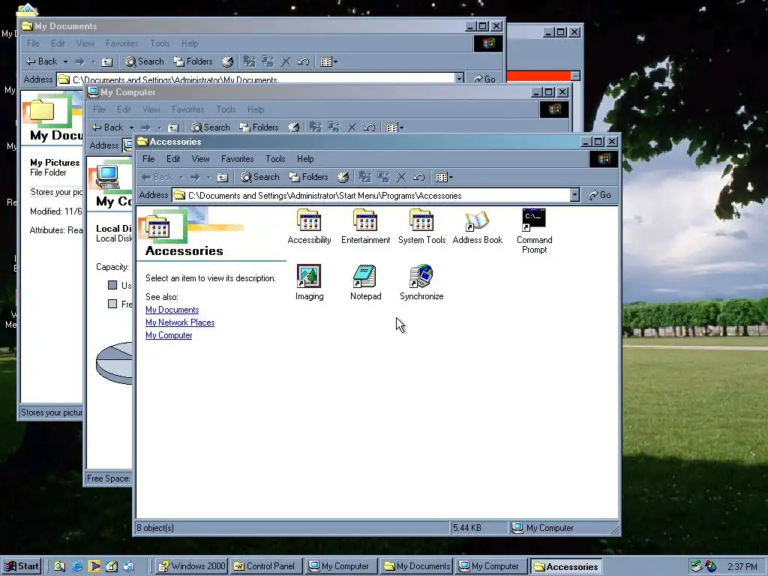768x576 pixels.
Task: Expand the My Documents Address bar dropdown
Action: click(x=460, y=79)
